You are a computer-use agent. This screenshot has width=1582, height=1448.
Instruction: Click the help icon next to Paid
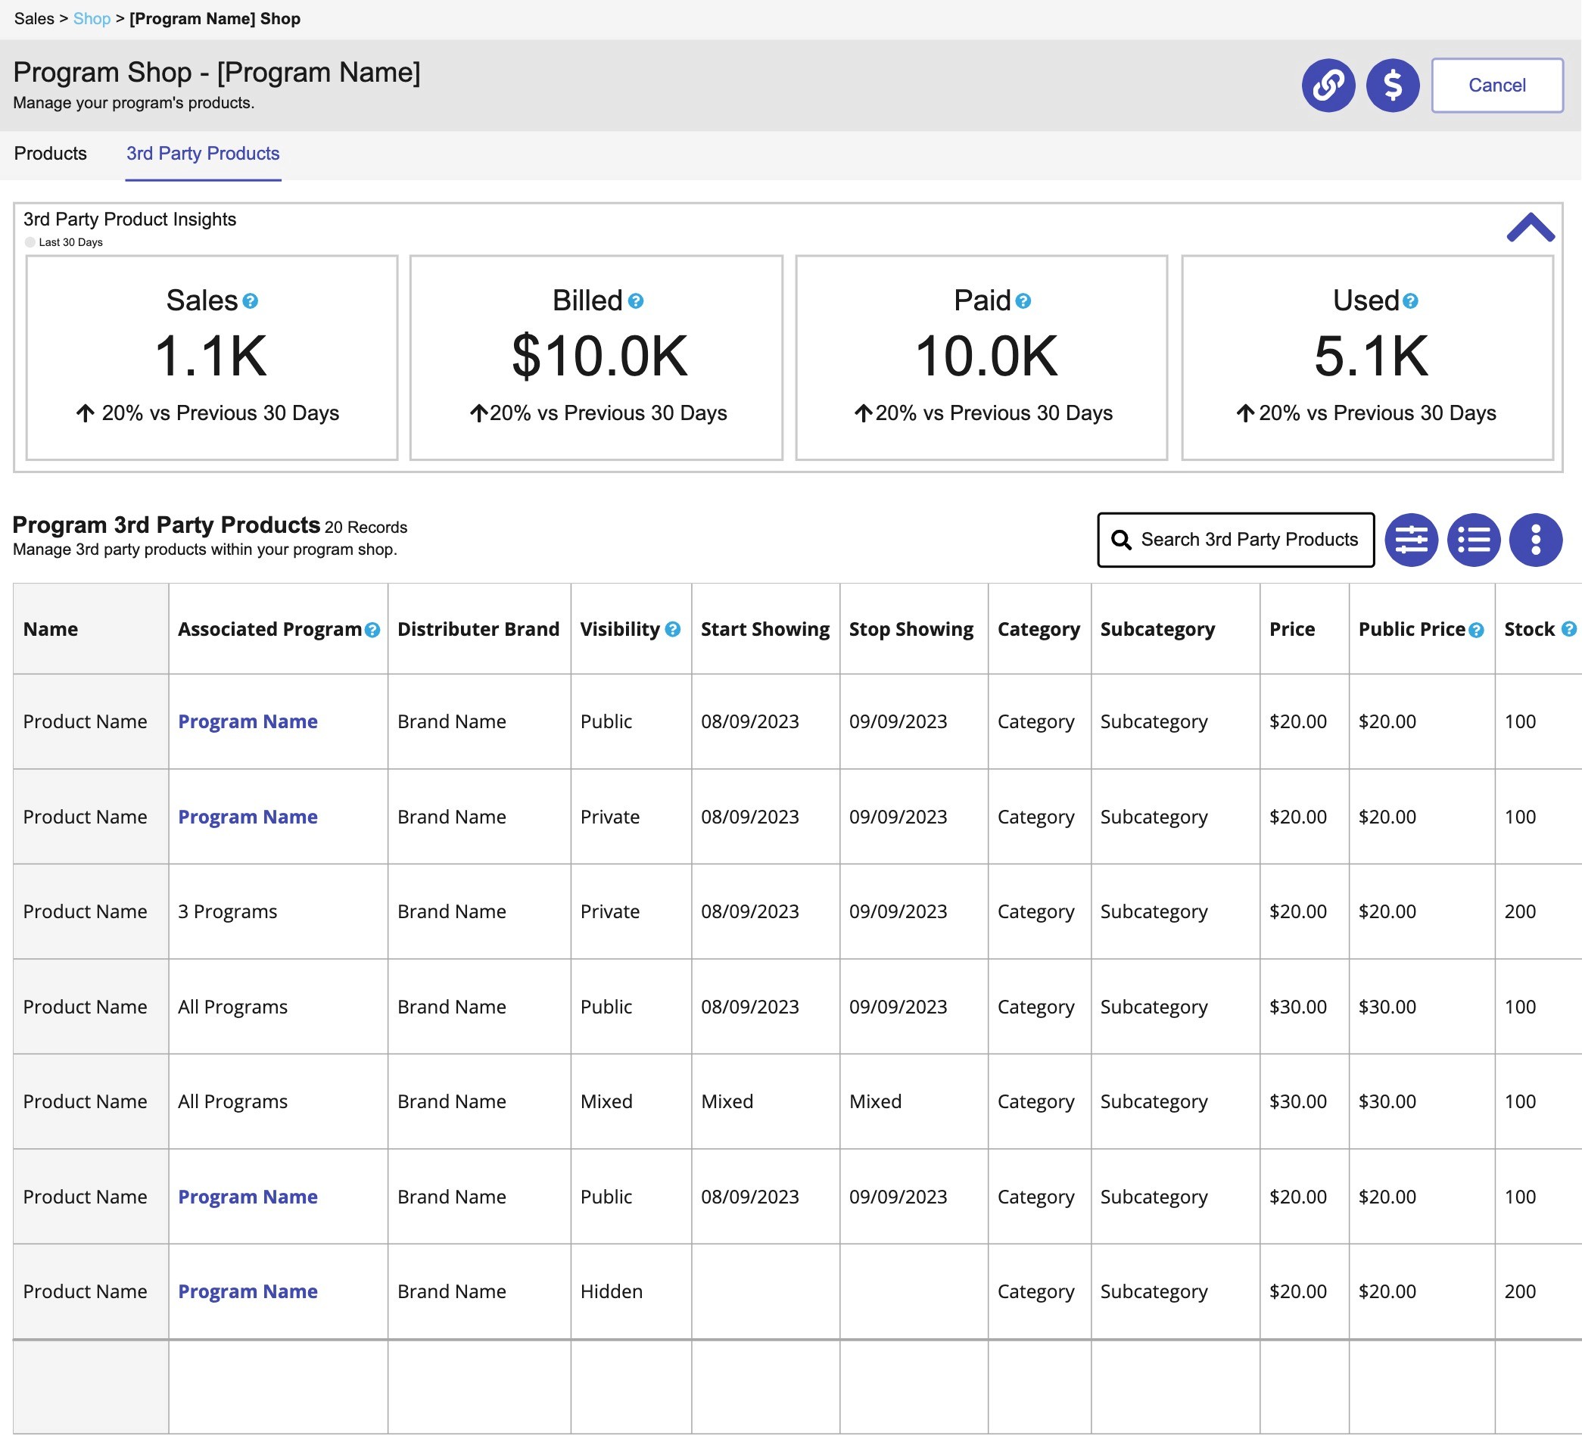pyautogui.click(x=1023, y=301)
